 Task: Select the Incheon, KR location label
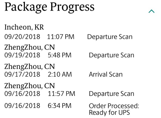tap(24, 27)
